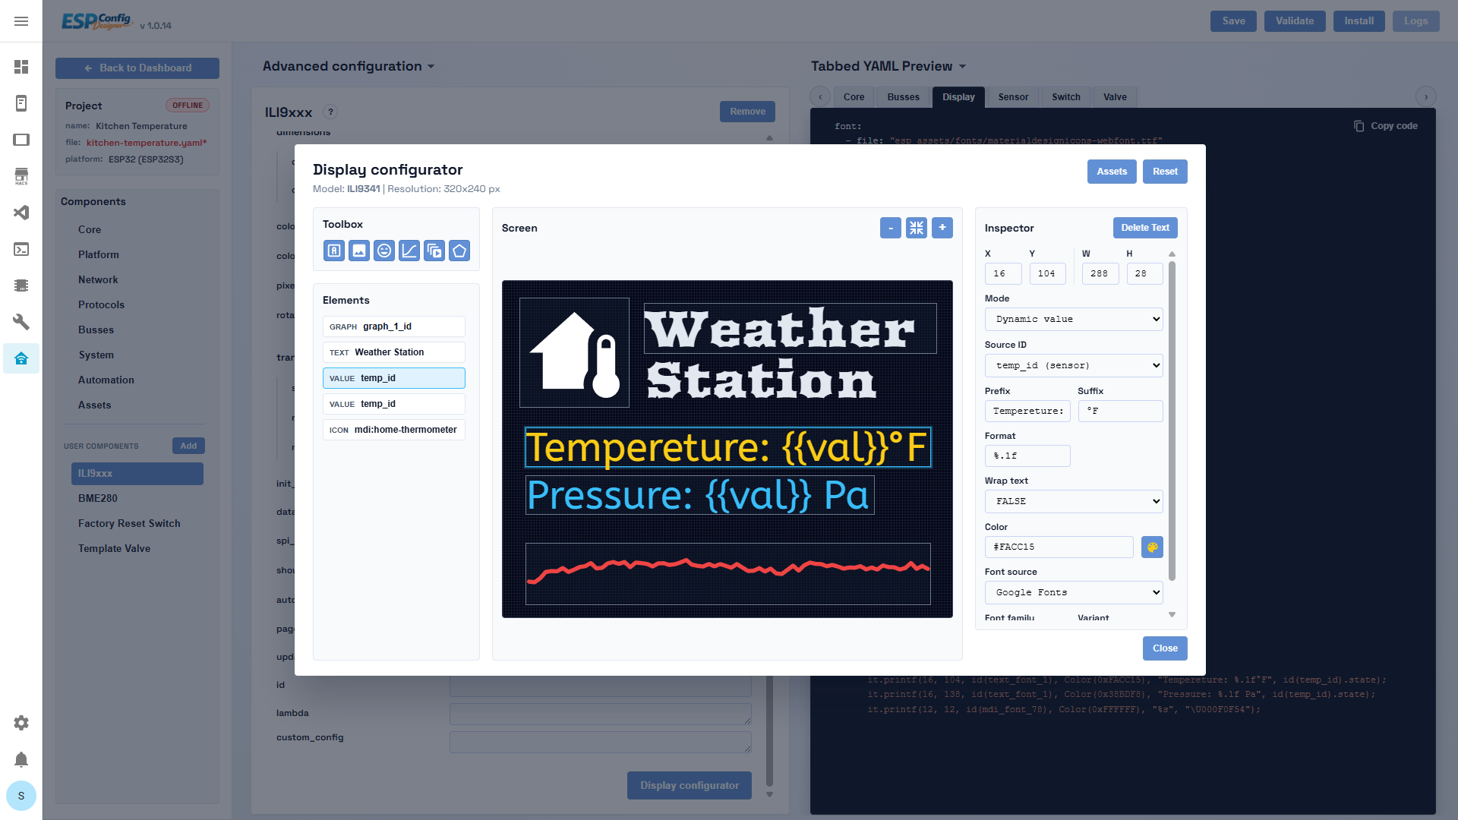Open the hamburger navigation menu
This screenshot has width=1458, height=820.
21,21
